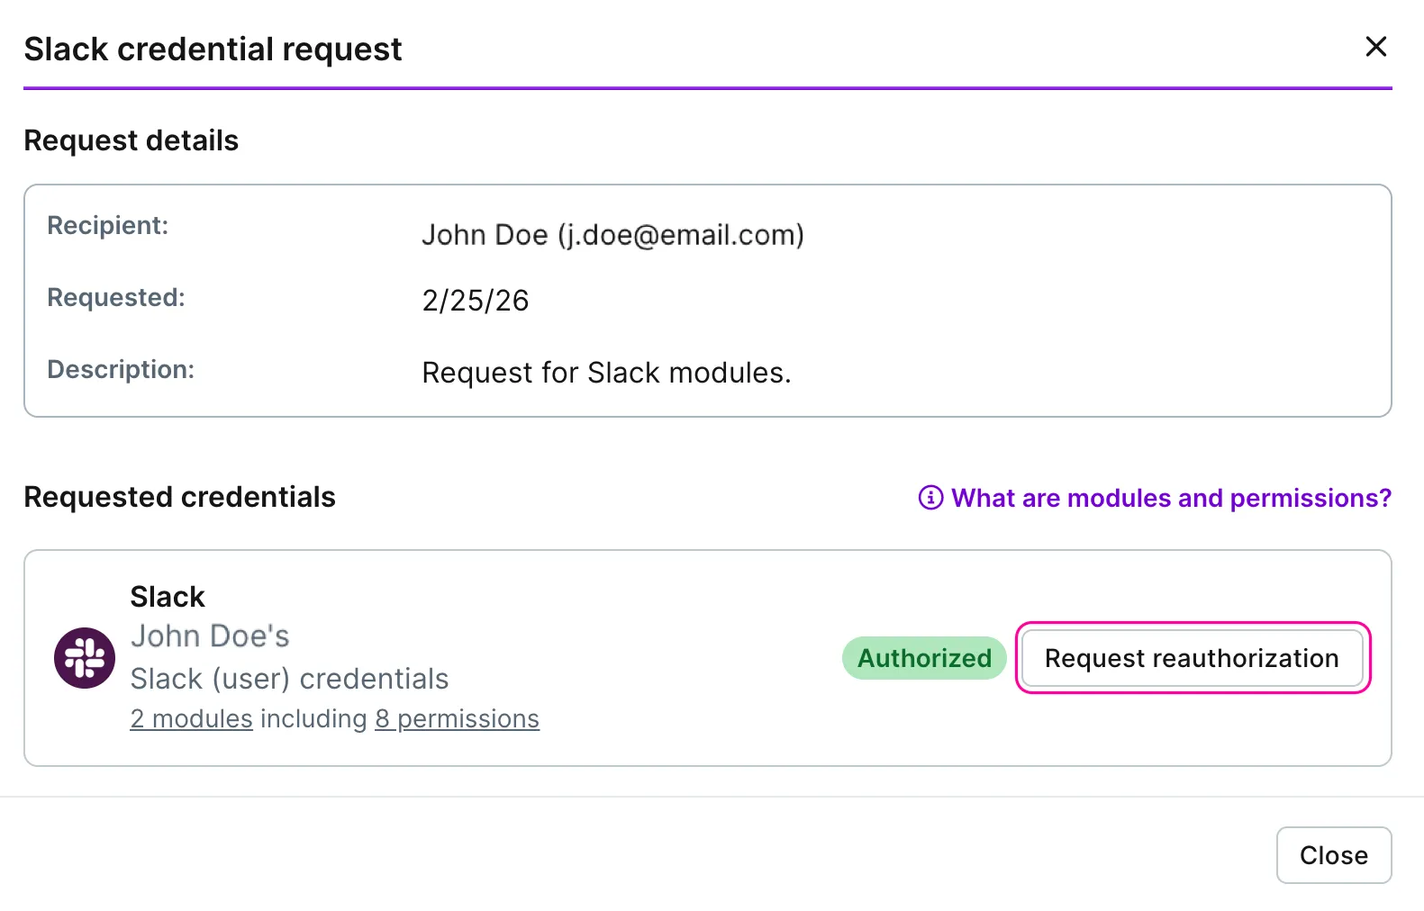This screenshot has width=1424, height=911.
Task: Click the "Slack (user) credentials" text
Action: 289,679
